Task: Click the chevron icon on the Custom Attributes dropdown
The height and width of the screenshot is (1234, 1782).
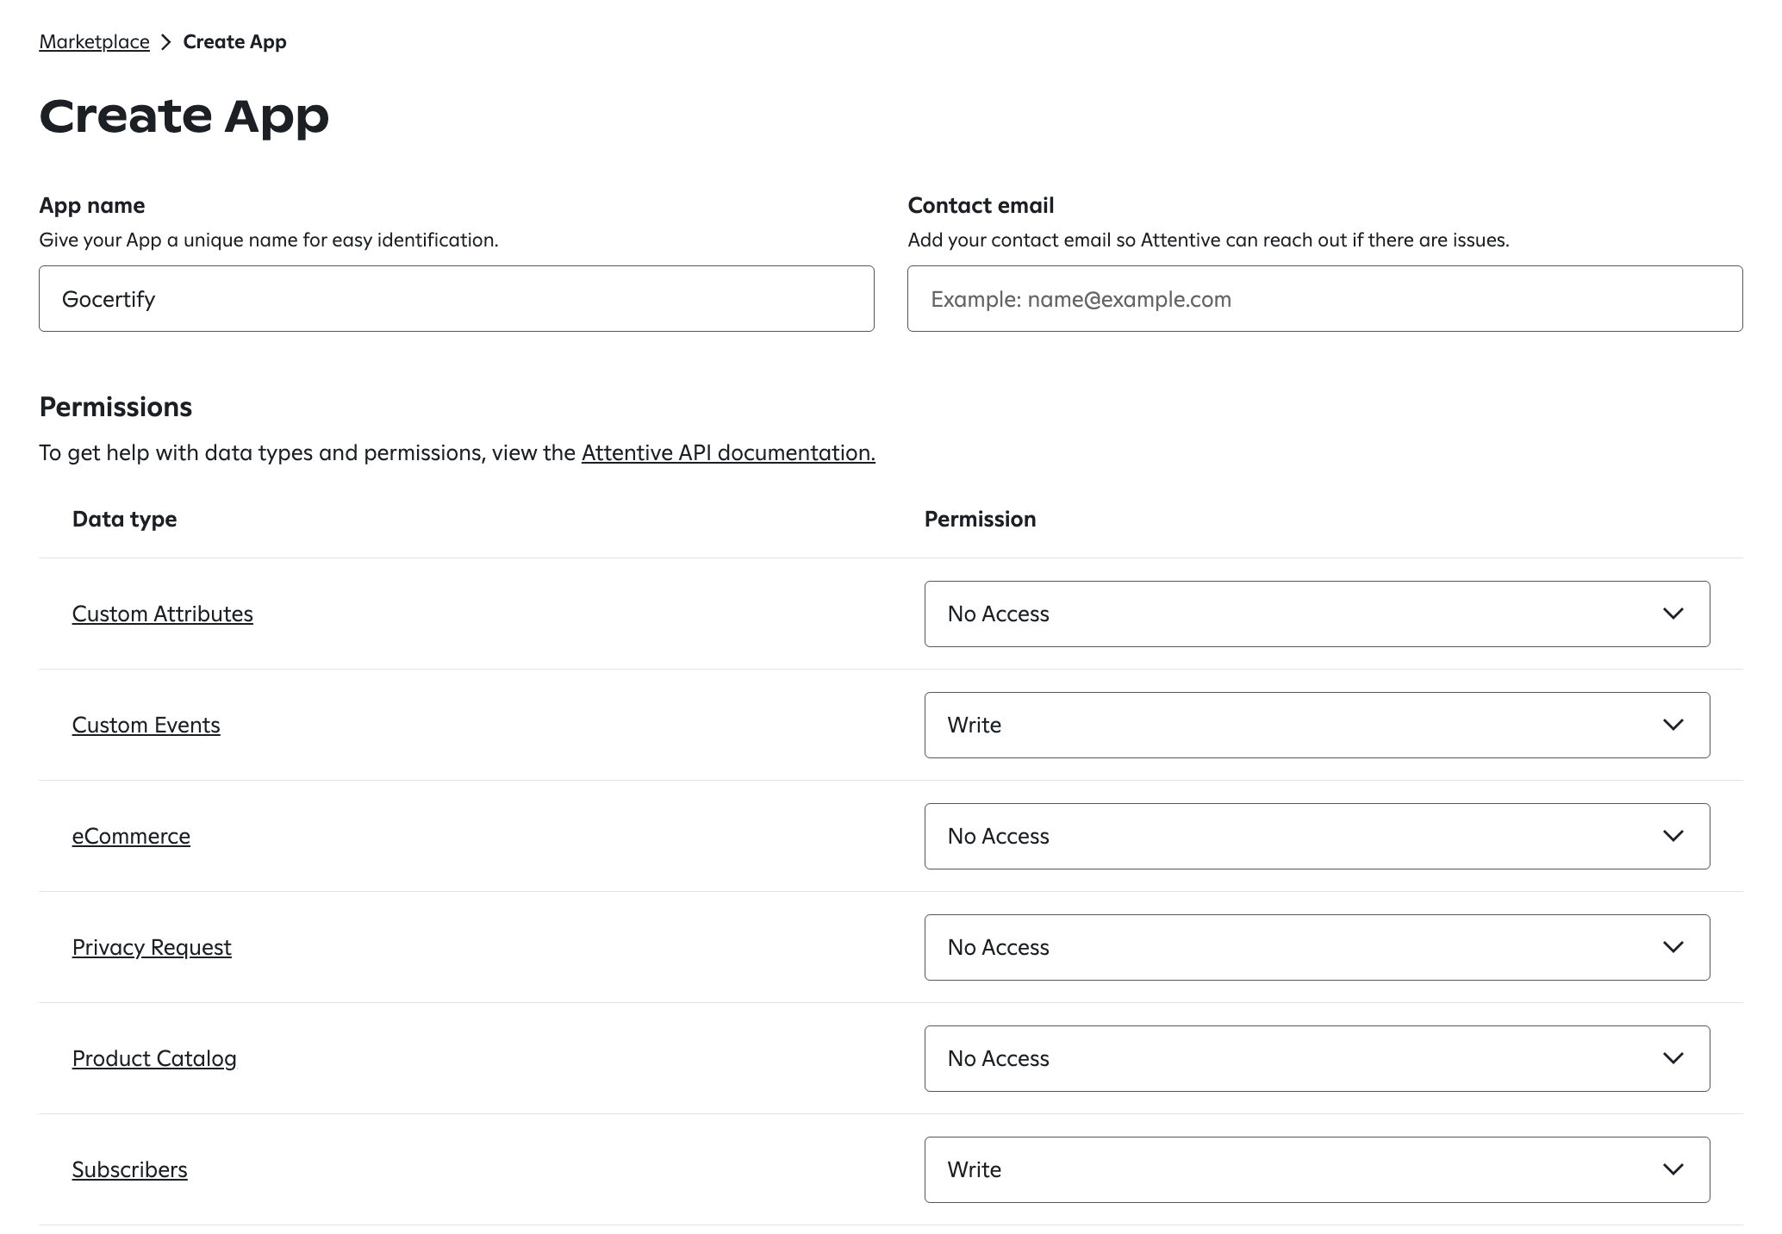Action: point(1673,614)
